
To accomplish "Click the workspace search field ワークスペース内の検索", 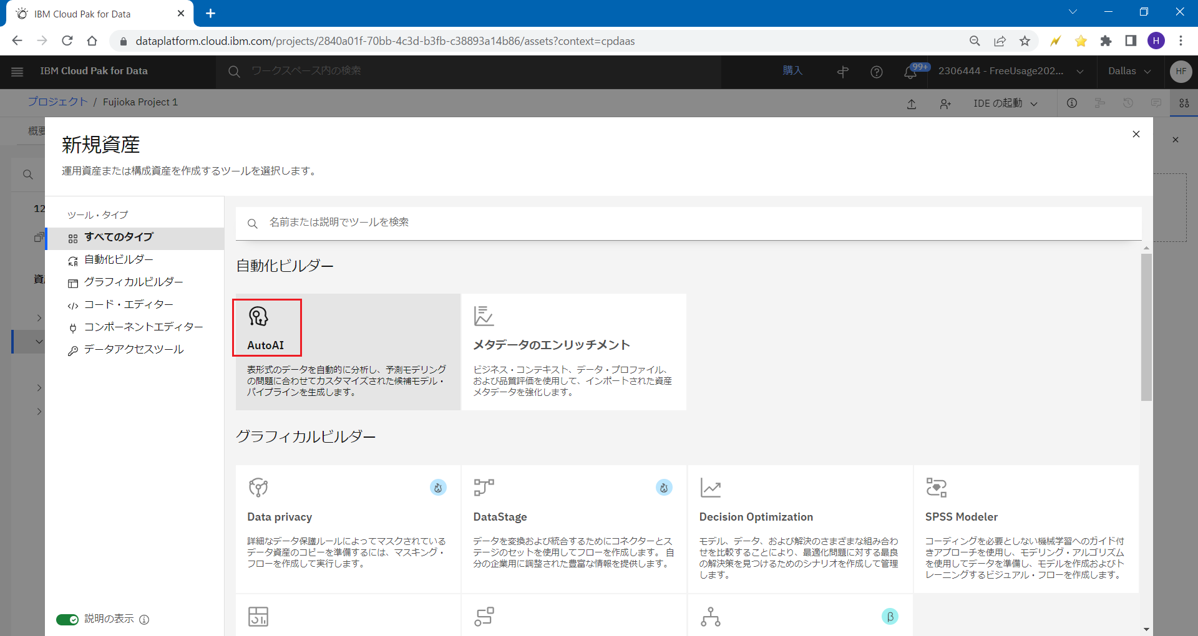I will (x=468, y=71).
